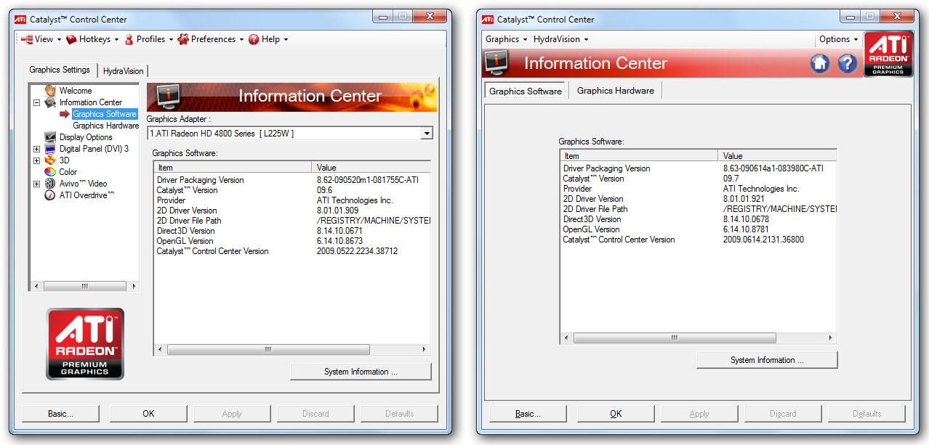This screenshot has height=445, width=929.
Task: Select the OpenGL value 6.14.10.8673
Action: click(339, 241)
